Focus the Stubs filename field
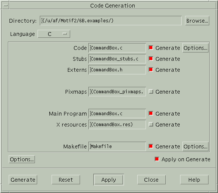The width and height of the screenshot is (218, 193). pyautogui.click(x=117, y=59)
